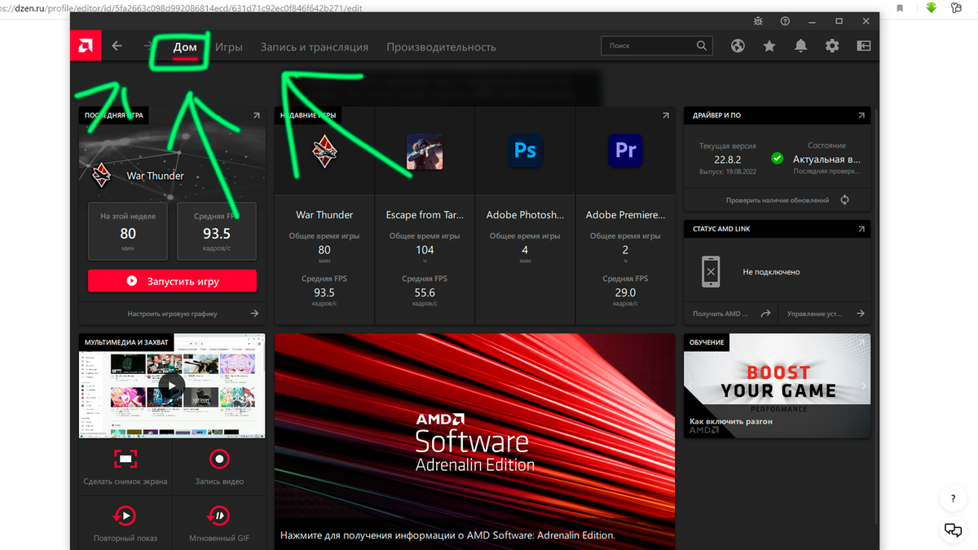This screenshot has height=550, width=978.
Task: Open the Дом tab
Action: pyautogui.click(x=185, y=47)
